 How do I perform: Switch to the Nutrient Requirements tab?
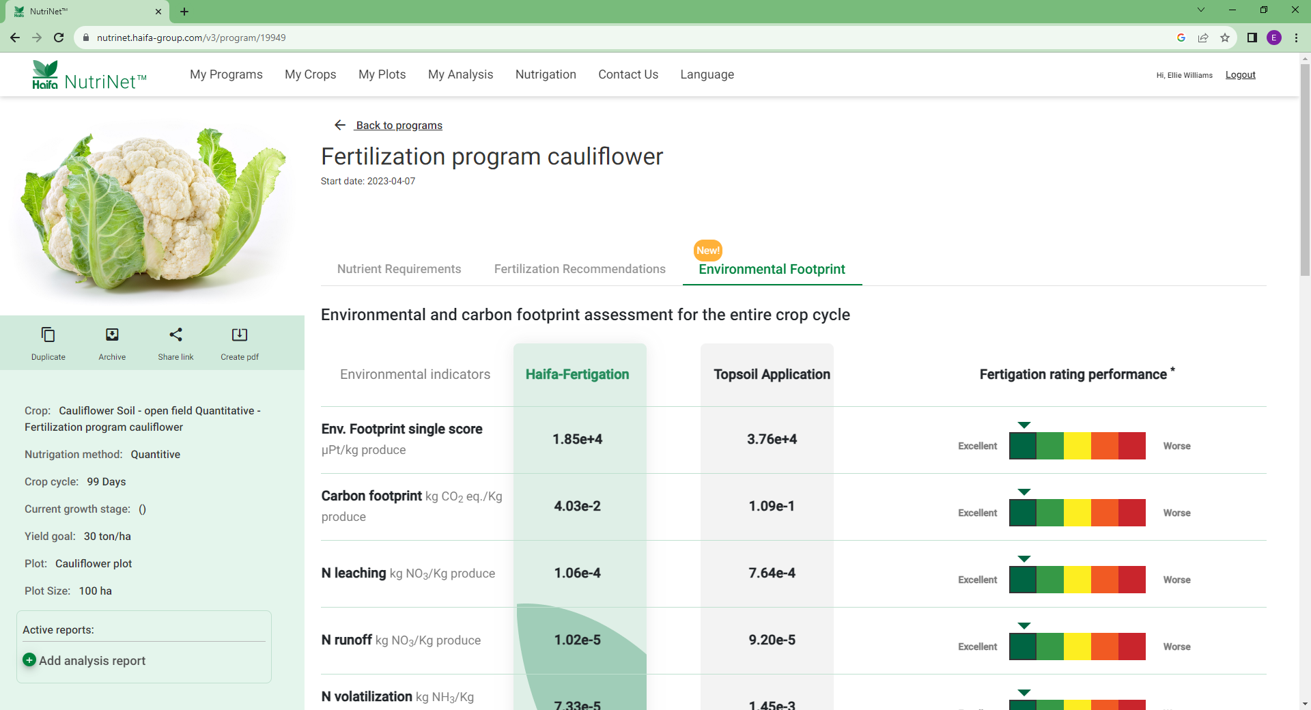coord(399,269)
